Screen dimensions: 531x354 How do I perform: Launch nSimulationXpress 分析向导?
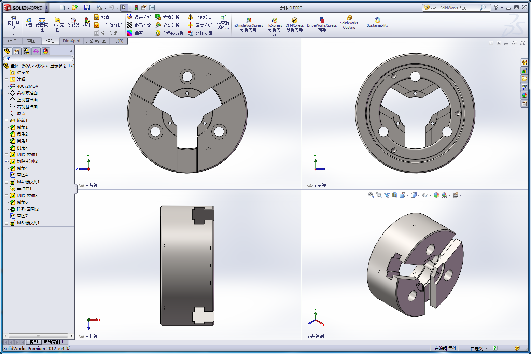[x=248, y=25]
